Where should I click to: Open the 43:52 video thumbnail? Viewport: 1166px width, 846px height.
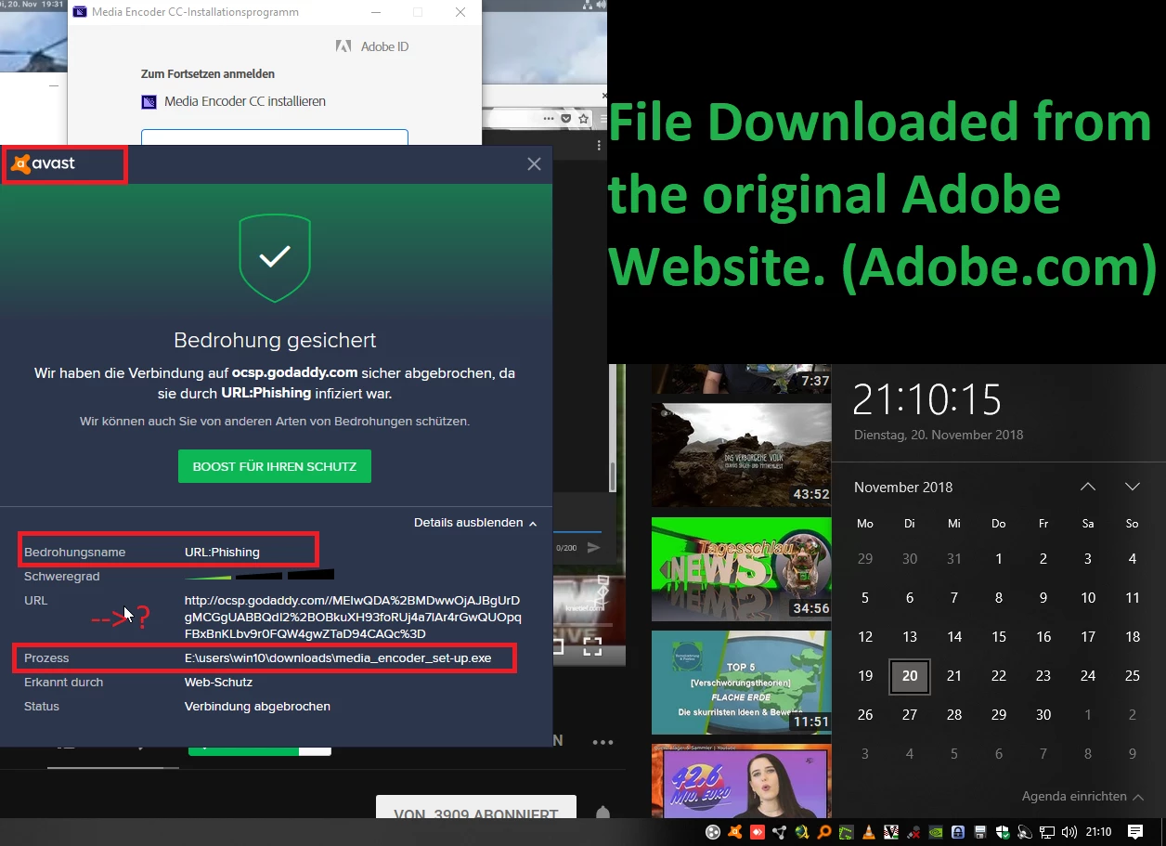[741, 453]
